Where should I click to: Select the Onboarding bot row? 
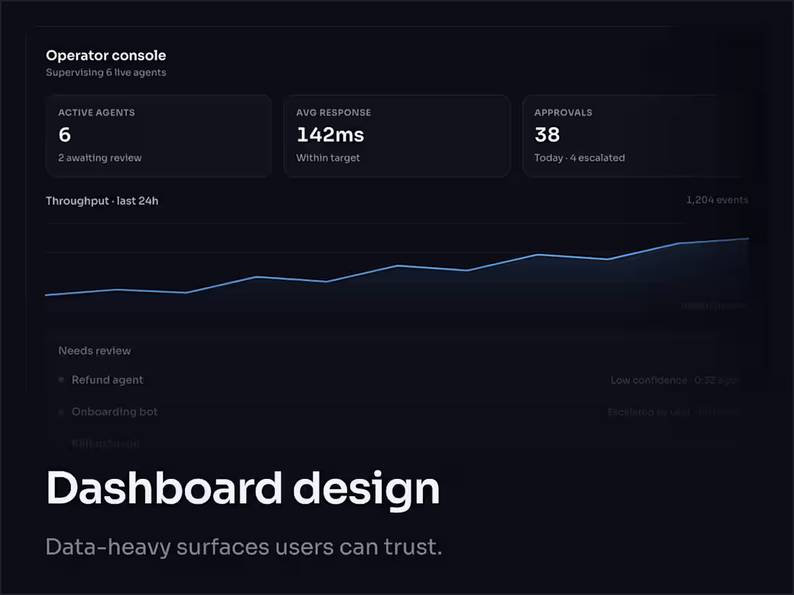click(397, 412)
